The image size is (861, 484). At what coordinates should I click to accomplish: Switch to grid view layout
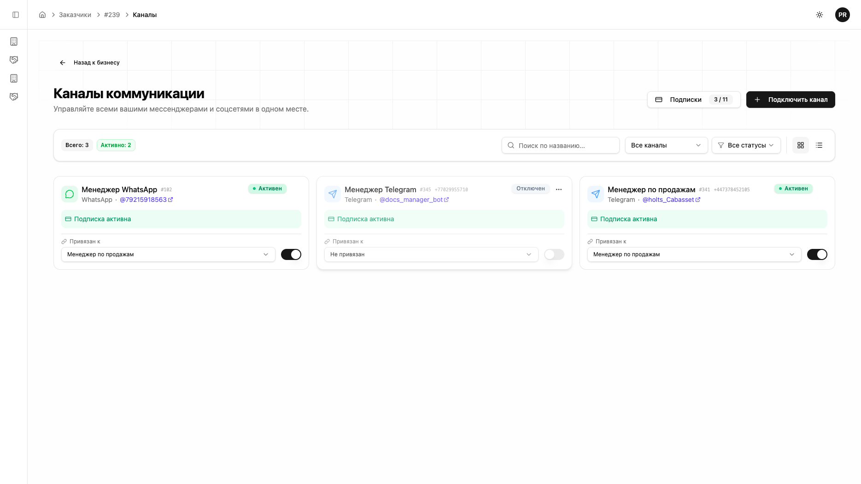[x=801, y=145]
